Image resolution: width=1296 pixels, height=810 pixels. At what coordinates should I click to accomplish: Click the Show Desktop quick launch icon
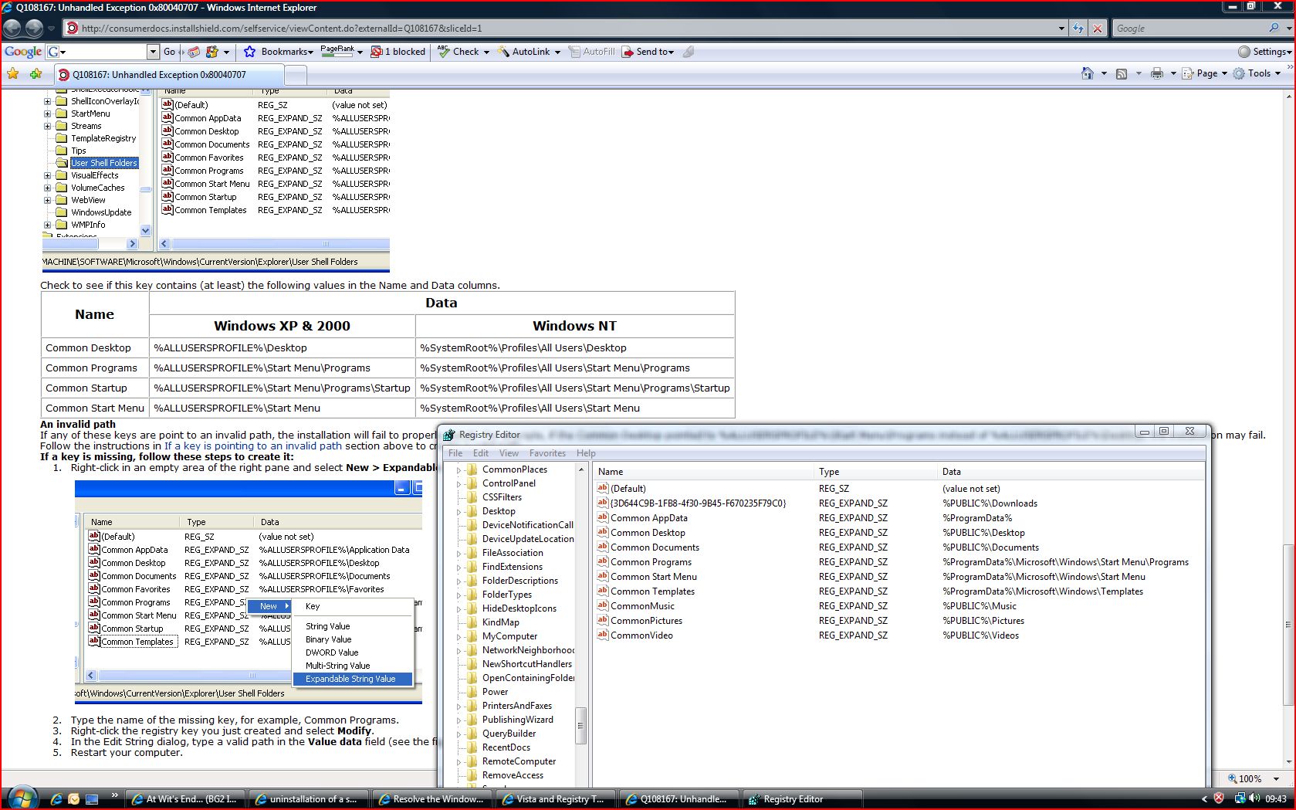click(x=92, y=799)
